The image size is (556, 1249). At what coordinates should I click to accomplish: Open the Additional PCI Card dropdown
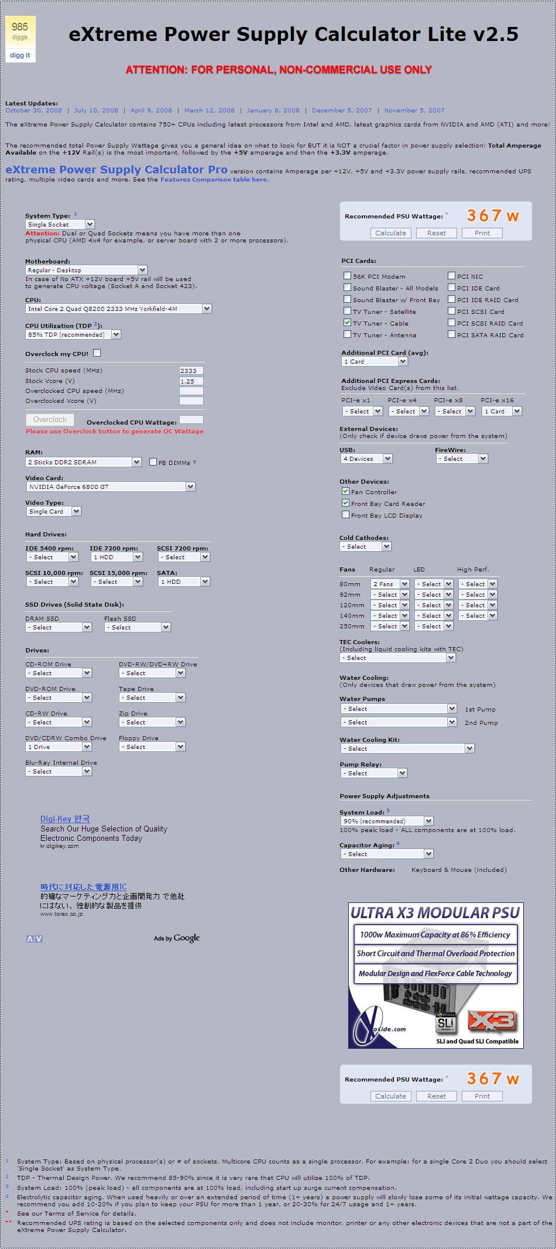tap(374, 361)
